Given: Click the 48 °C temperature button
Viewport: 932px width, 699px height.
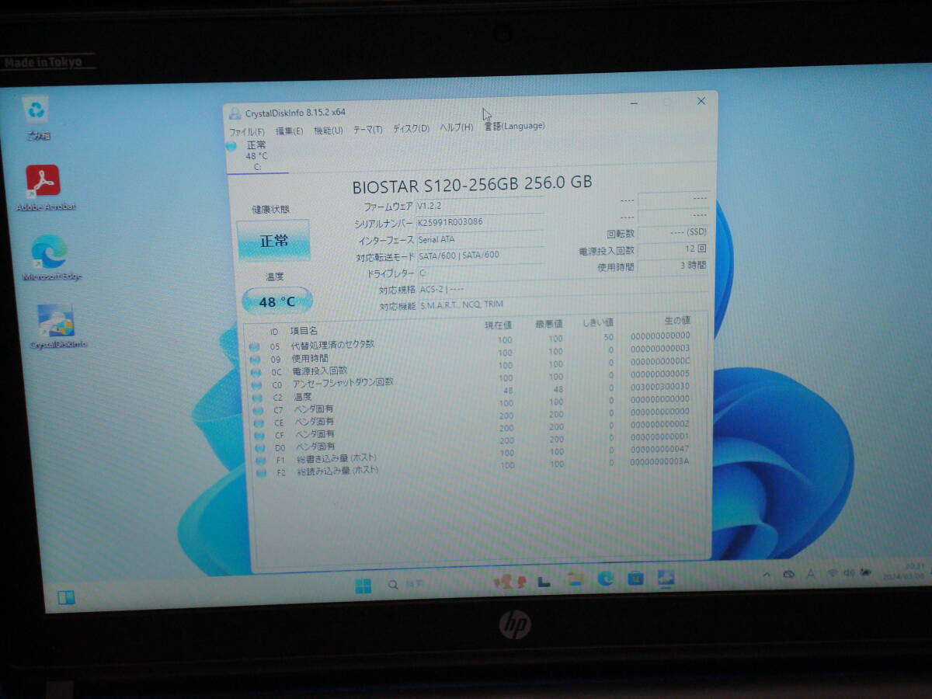Looking at the screenshot, I should pos(277,301).
